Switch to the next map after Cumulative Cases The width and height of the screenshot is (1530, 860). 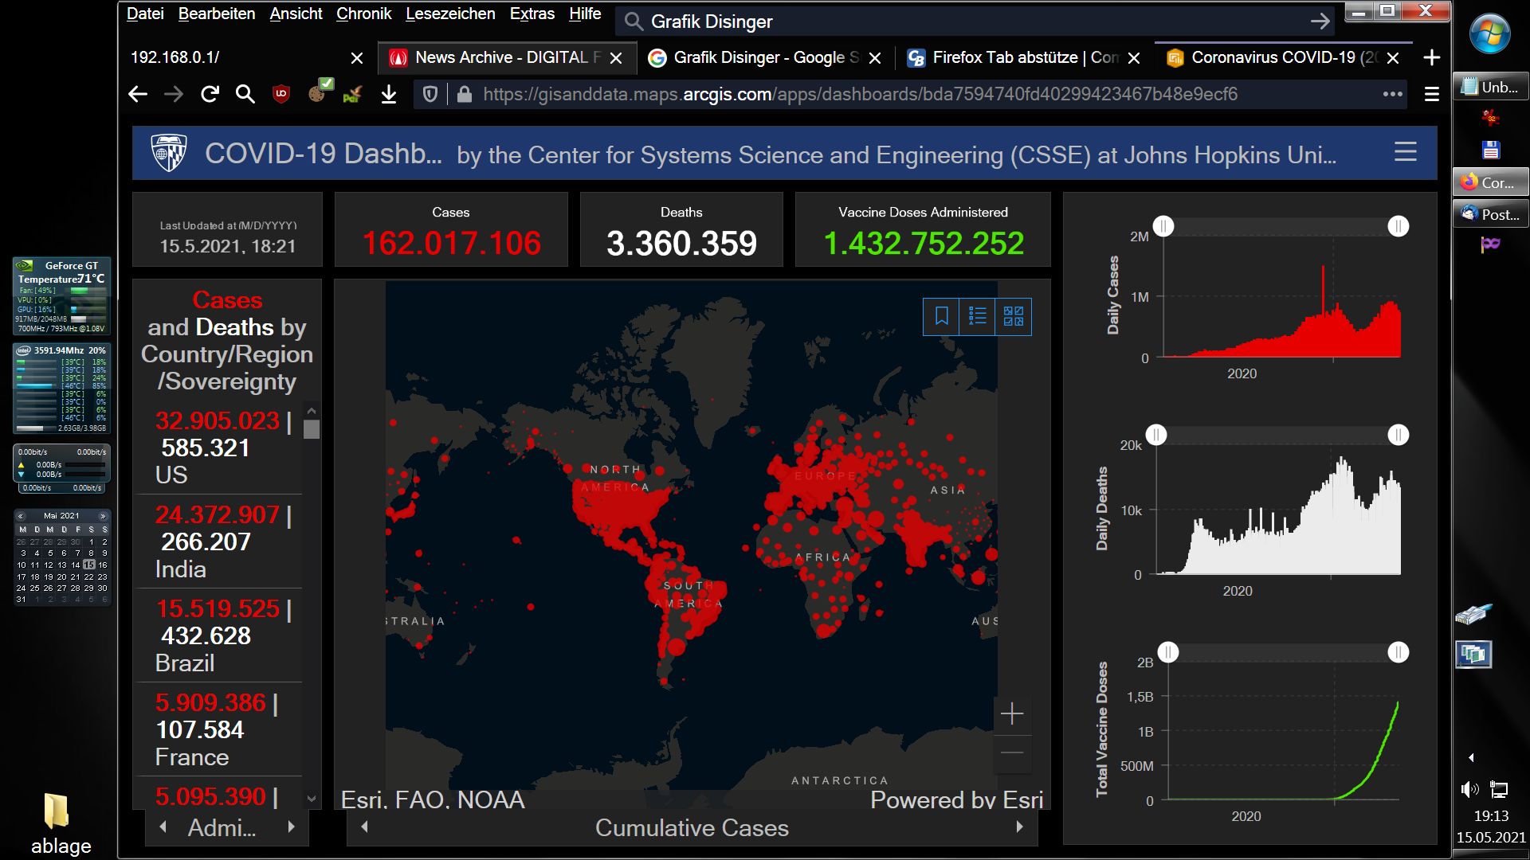(1019, 827)
